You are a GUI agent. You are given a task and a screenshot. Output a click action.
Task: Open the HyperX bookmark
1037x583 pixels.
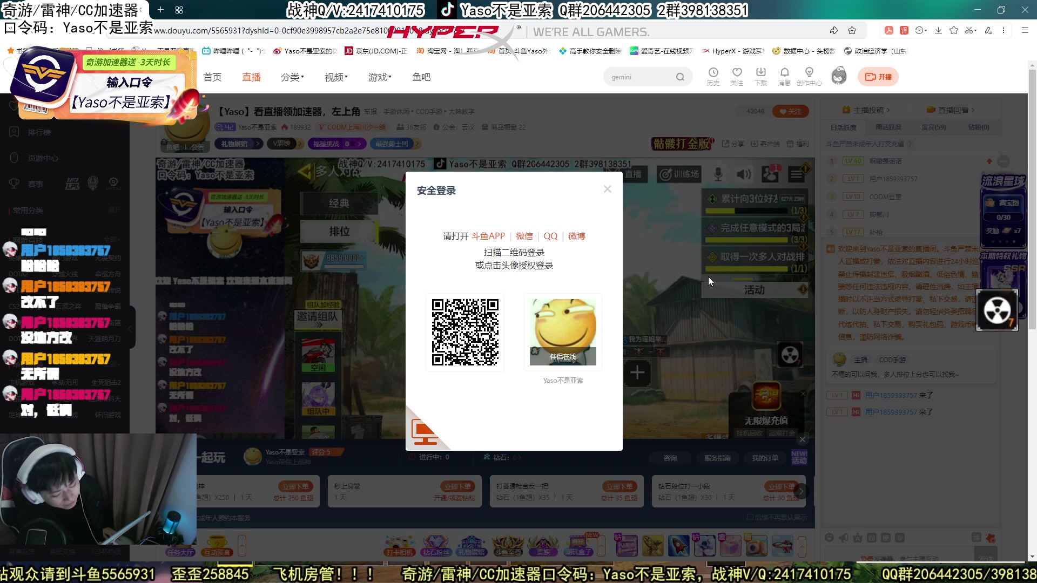pos(732,51)
